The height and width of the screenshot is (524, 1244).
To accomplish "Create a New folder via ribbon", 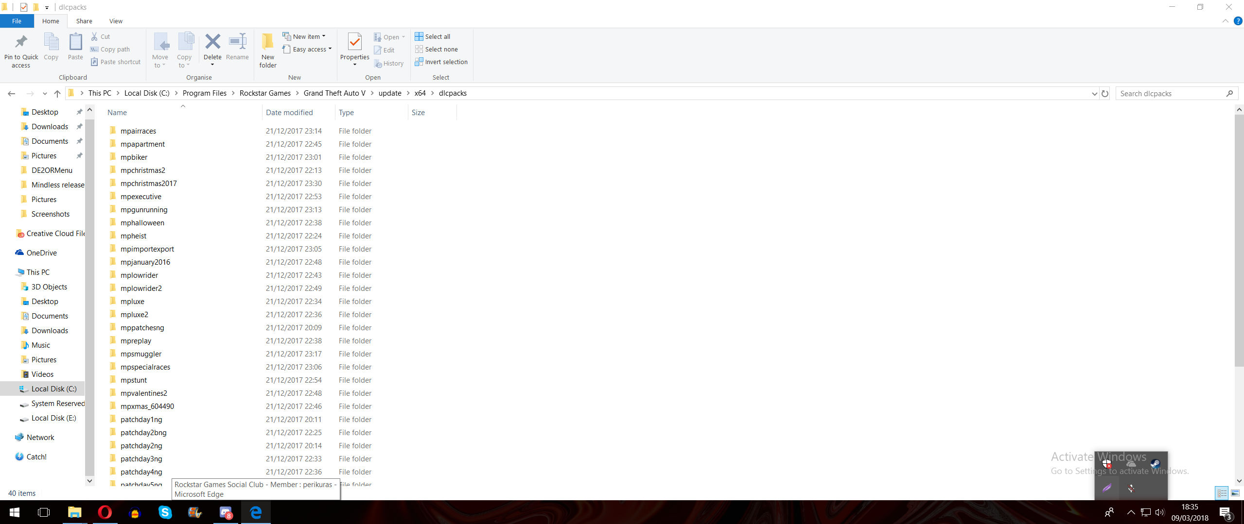I will [x=268, y=51].
